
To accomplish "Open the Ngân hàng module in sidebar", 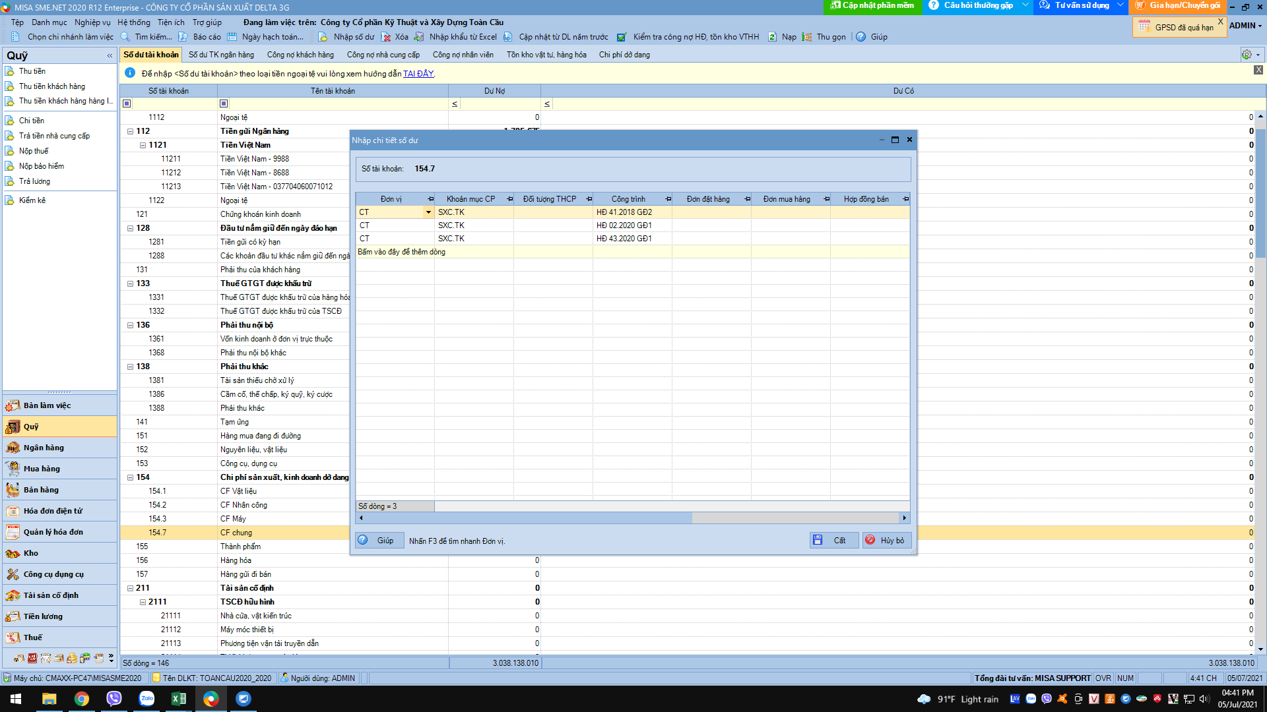I will pos(44,448).
